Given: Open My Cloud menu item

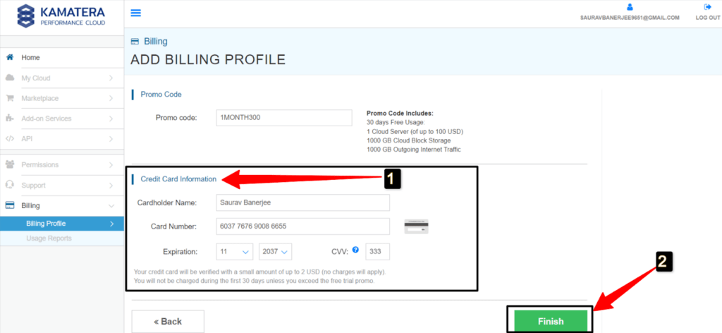Looking at the screenshot, I should click(62, 78).
